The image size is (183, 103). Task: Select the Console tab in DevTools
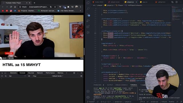pyautogui.click(x=22, y=73)
